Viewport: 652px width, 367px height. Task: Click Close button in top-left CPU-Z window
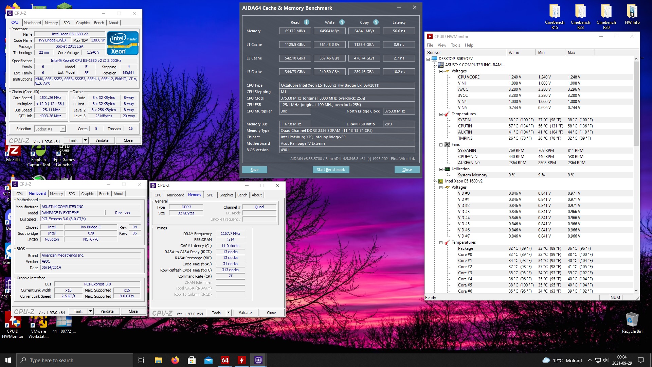(128, 140)
